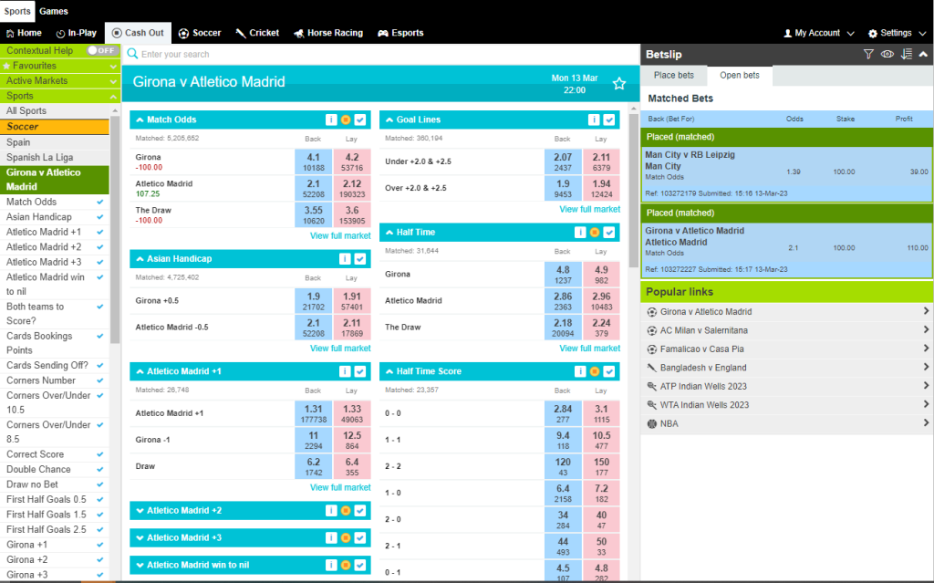Add Girona v Atletico Madrid to favourites star
Screen dimensions: 934x583
coord(619,84)
